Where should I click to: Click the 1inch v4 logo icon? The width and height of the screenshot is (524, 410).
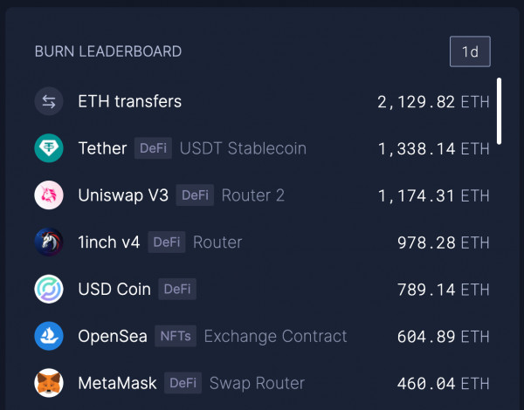tap(49, 243)
